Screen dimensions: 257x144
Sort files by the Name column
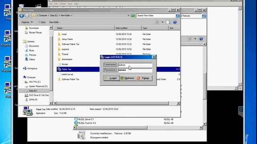coord(84,28)
